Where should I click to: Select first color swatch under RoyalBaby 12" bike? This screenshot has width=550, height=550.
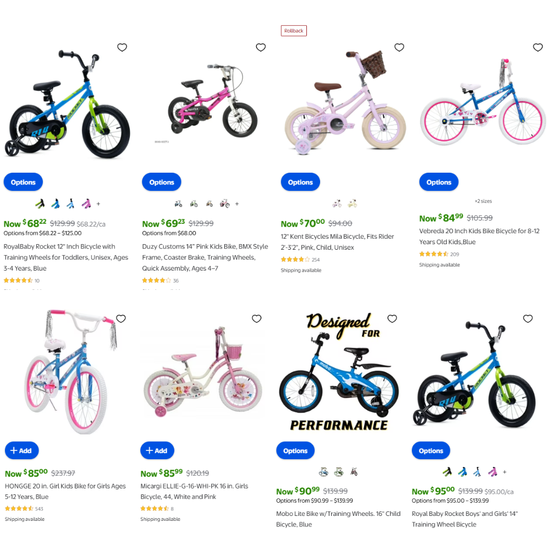click(40, 204)
